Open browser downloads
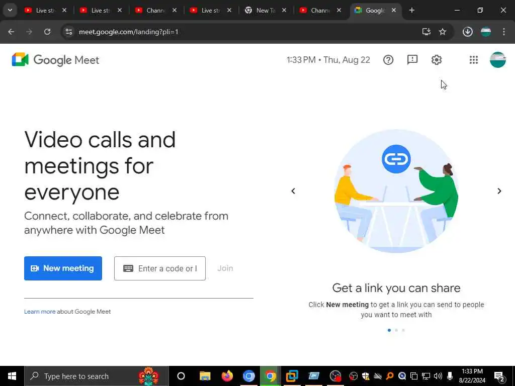 [467, 32]
